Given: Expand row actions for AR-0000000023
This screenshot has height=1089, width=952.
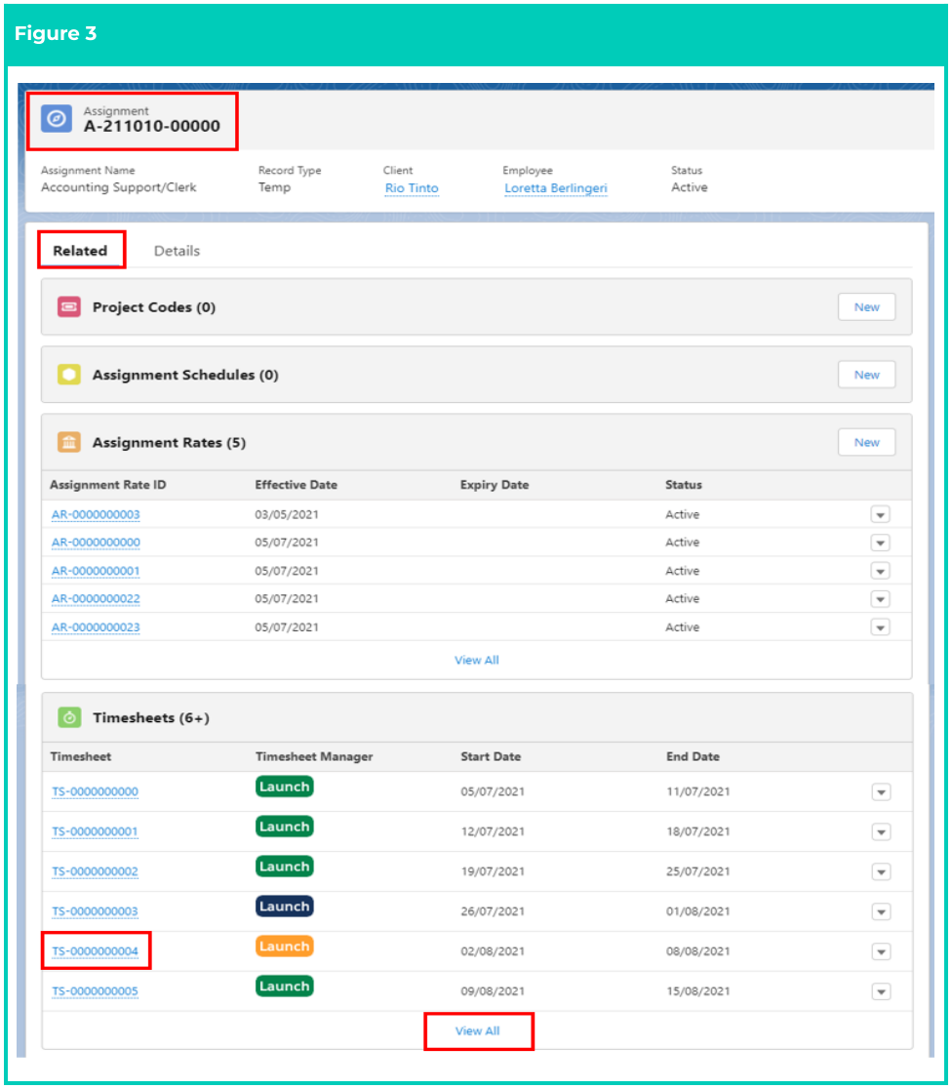Looking at the screenshot, I should coord(881,627).
